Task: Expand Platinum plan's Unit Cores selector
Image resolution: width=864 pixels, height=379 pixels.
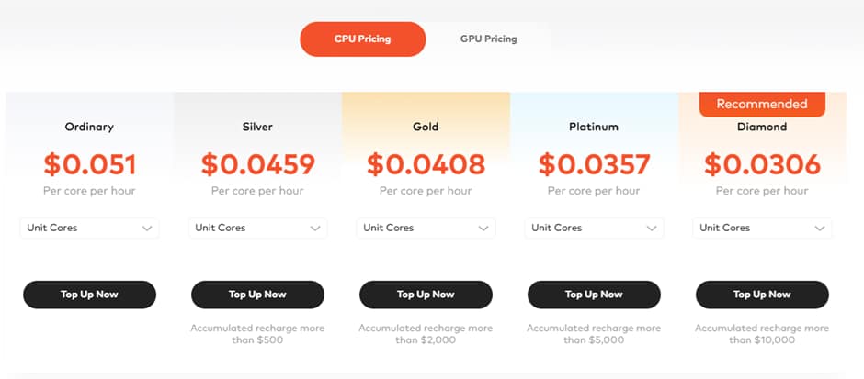Action: coord(594,228)
